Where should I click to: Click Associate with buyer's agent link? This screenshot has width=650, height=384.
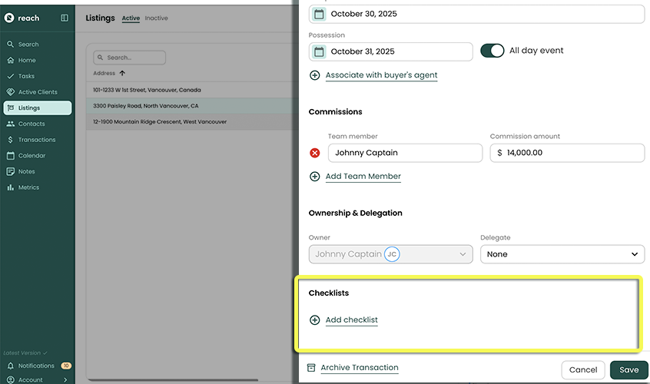(x=381, y=75)
